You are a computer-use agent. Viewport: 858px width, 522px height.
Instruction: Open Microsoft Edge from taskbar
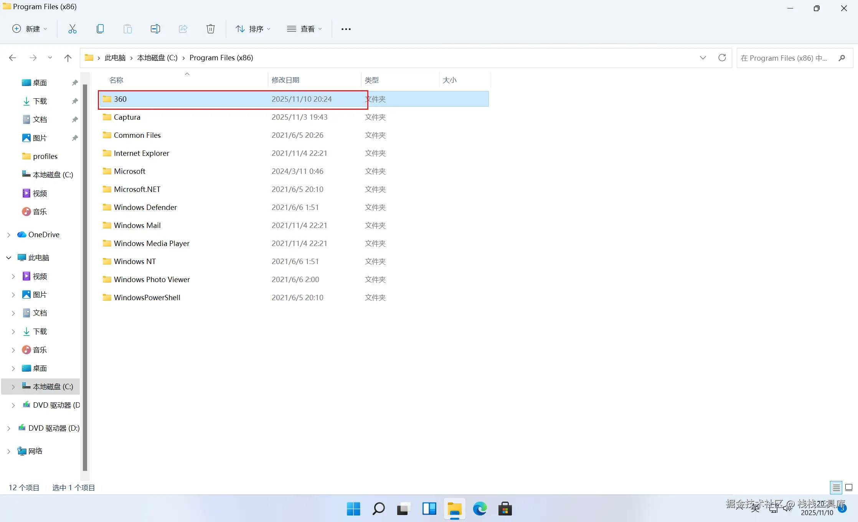click(480, 509)
